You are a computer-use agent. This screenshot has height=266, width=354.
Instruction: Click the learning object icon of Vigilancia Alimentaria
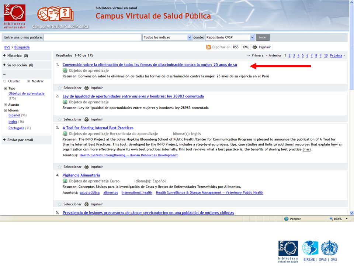pos(65,181)
